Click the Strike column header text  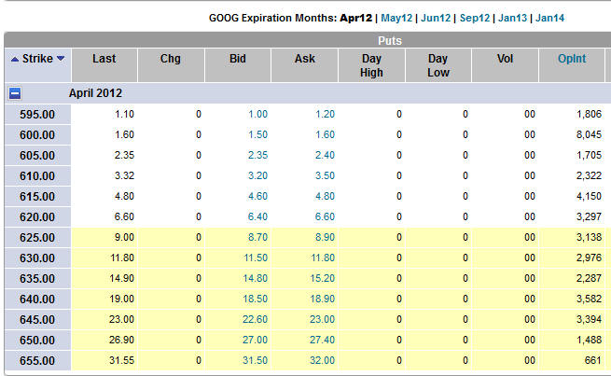tap(37, 59)
